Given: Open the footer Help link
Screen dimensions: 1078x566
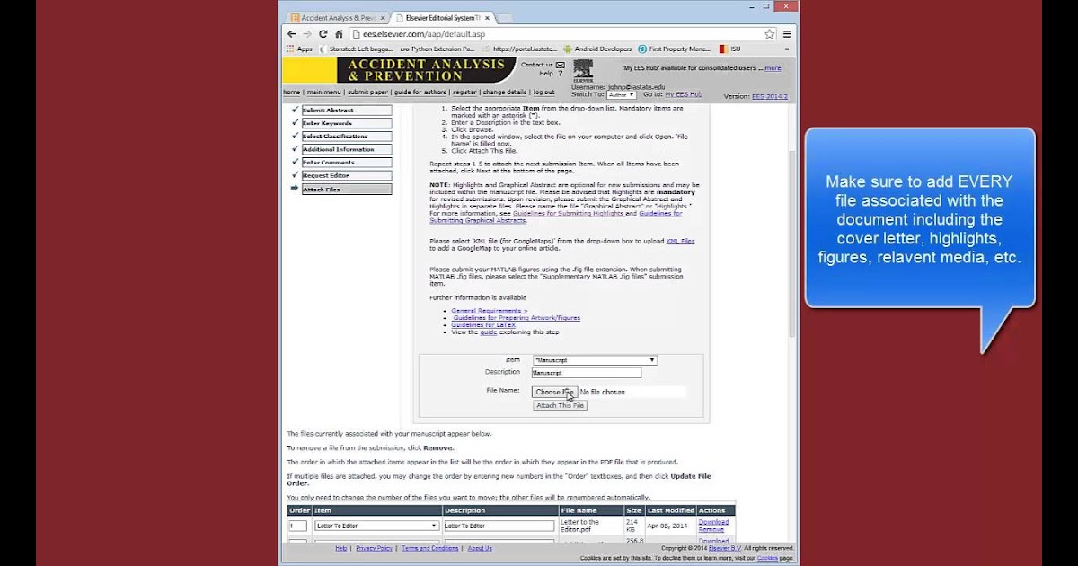Looking at the screenshot, I should pos(341,548).
